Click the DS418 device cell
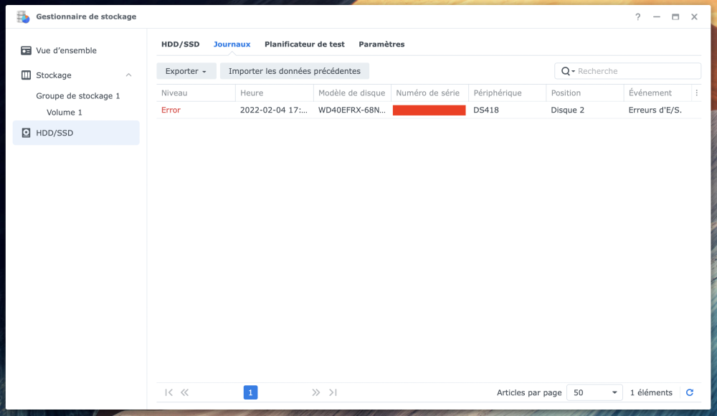 (485, 110)
